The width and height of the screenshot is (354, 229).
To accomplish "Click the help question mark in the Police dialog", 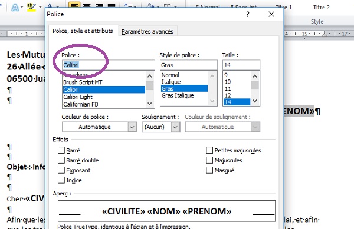I will (248, 14).
